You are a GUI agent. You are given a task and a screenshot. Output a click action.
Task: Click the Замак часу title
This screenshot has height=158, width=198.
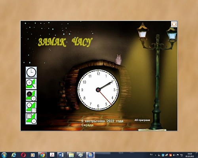(65, 42)
